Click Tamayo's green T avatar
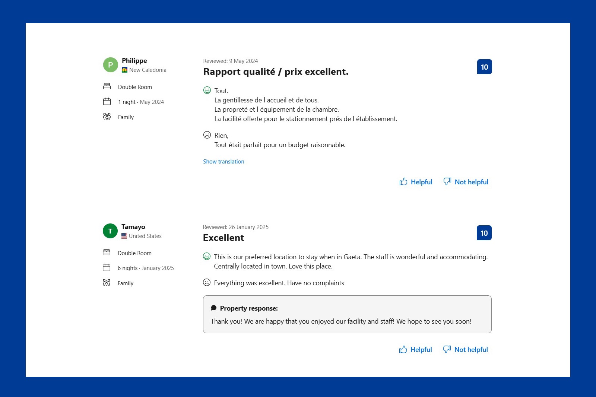Screen dimensions: 596x397 110,231
